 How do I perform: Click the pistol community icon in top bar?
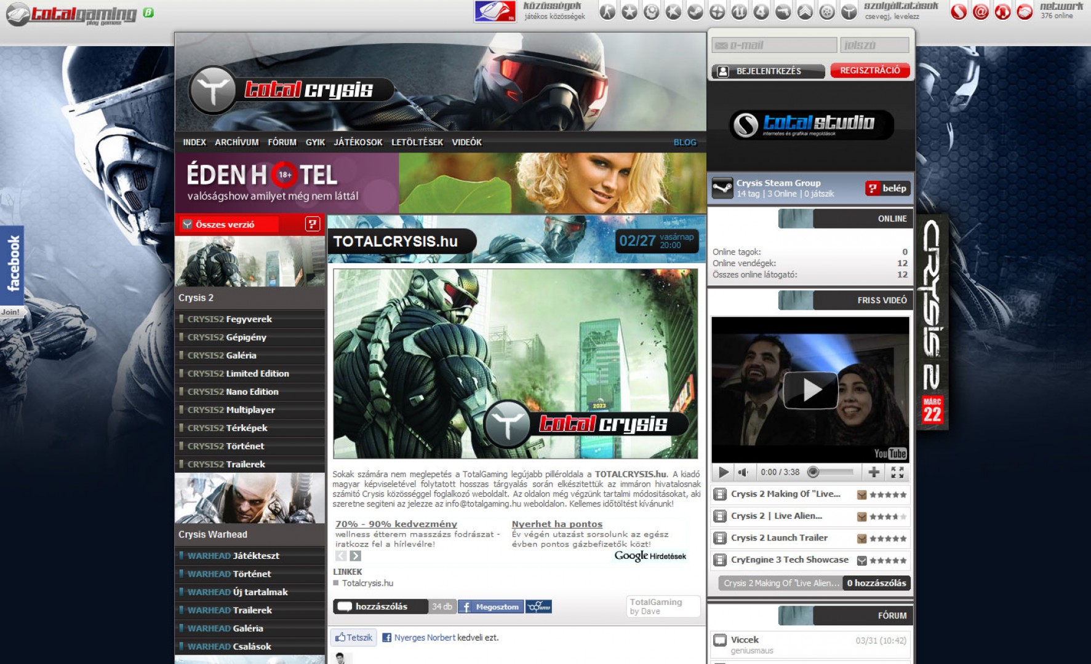[783, 12]
